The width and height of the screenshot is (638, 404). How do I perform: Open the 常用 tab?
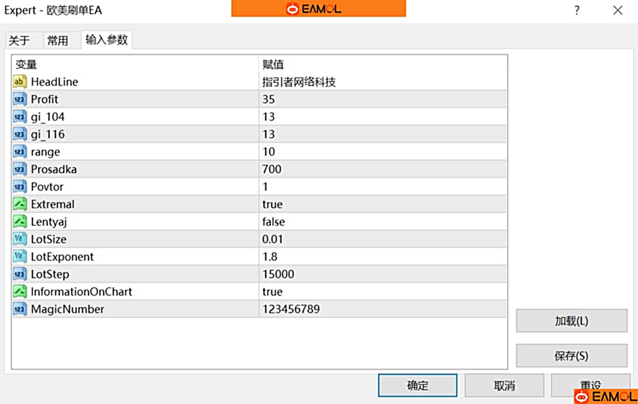tap(58, 40)
